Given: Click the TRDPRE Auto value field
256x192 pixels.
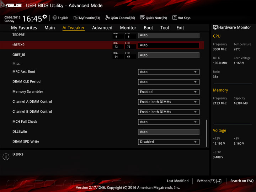Looking at the screenshot, I should pos(169,35).
